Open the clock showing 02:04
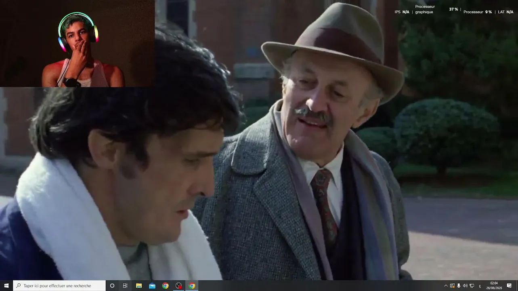 click(494, 286)
